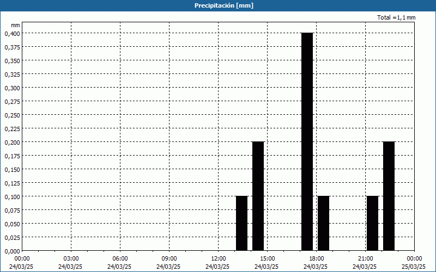The image size is (436, 272).
Task: Select the 0,100 bar just after 21:00
Action: [373, 223]
